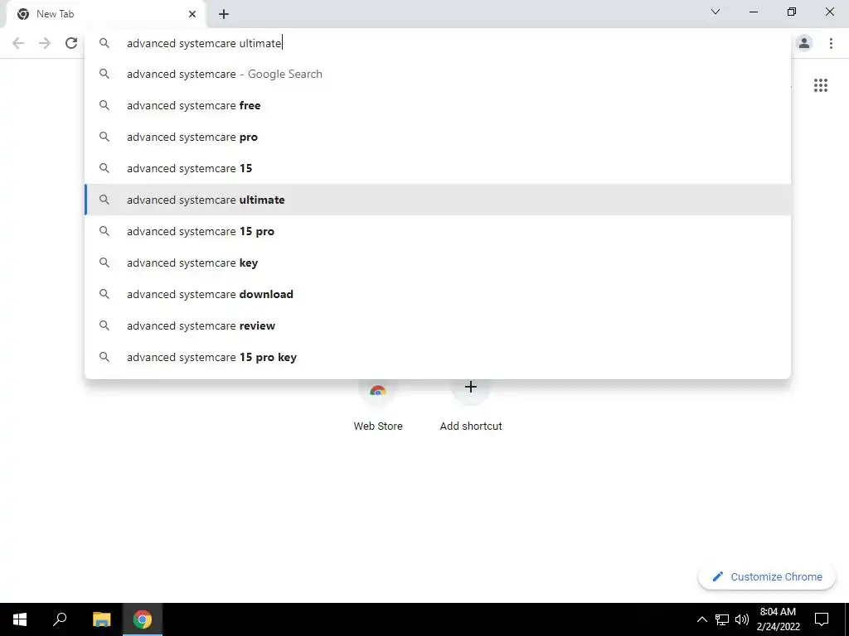The width and height of the screenshot is (849, 636).
Task: Select suggestion 'advanced systemcare download'
Action: click(438, 294)
